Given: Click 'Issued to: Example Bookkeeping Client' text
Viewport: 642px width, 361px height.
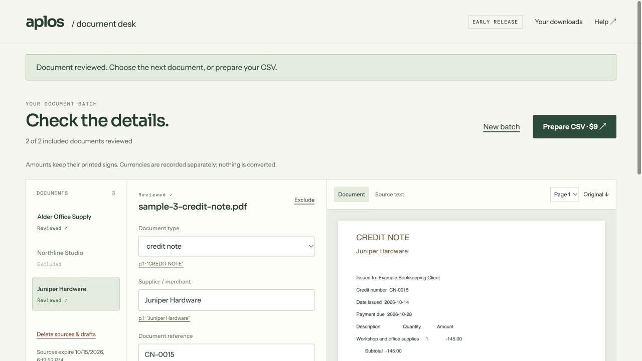Looking at the screenshot, I should pos(398,278).
